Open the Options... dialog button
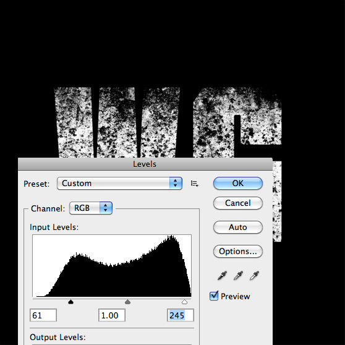This screenshot has height=345, width=345. coord(238,251)
